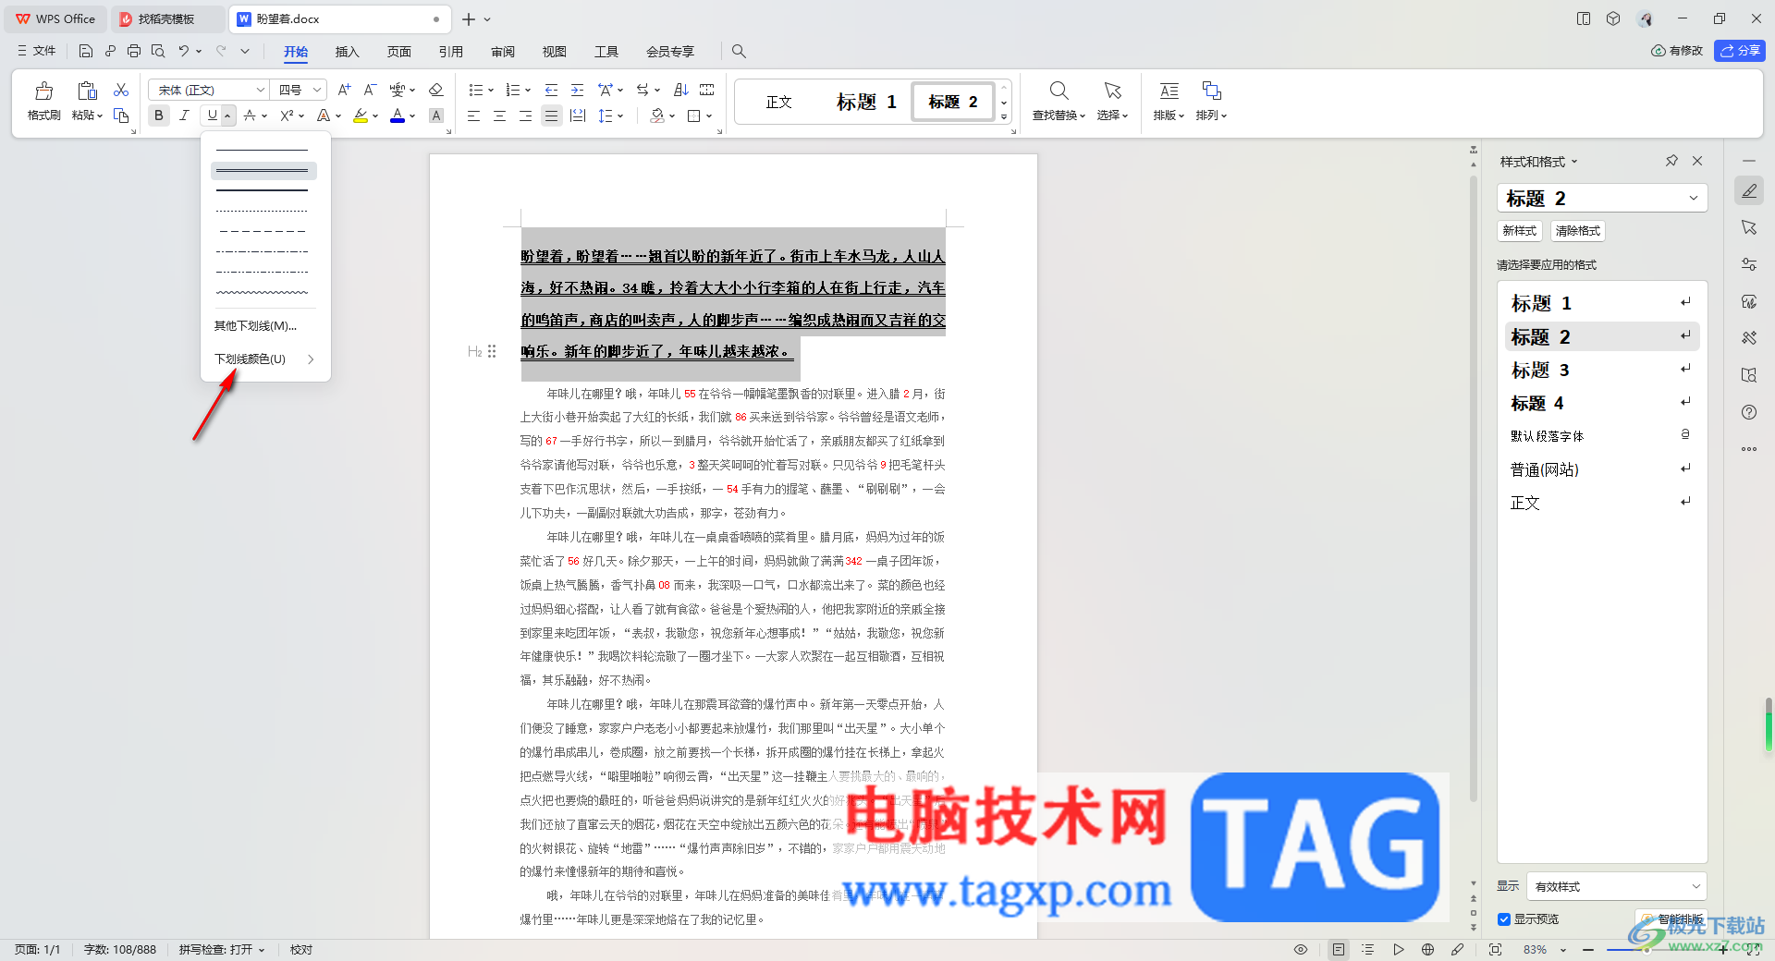Click the zoom slider in status bar
The width and height of the screenshot is (1775, 961).
pos(1656,950)
